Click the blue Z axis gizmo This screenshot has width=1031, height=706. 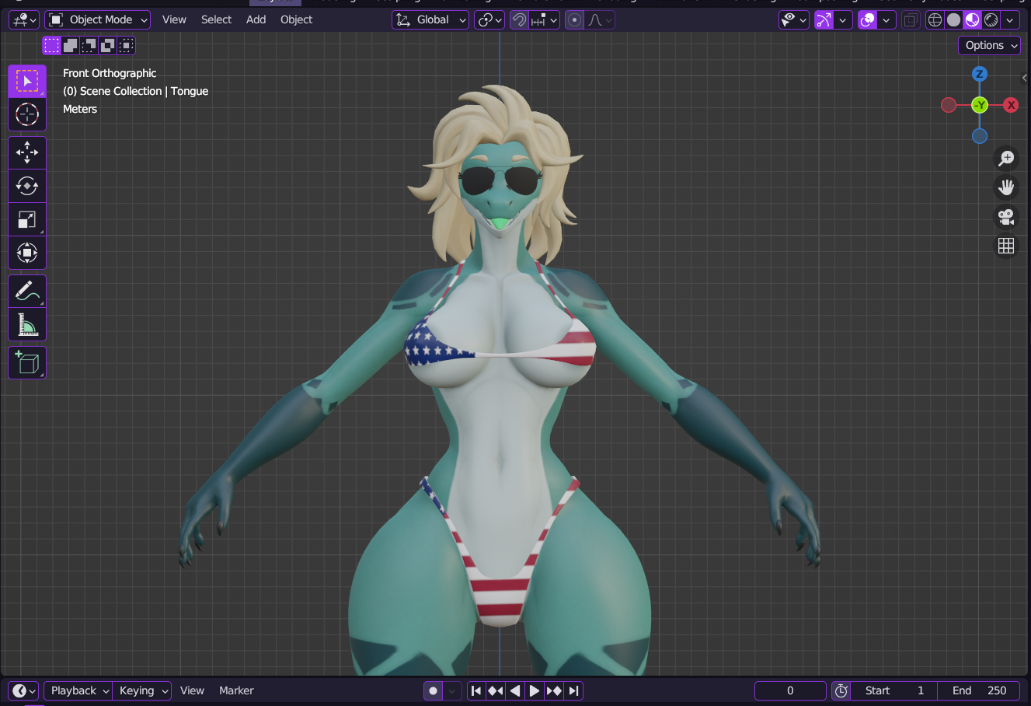(x=980, y=74)
